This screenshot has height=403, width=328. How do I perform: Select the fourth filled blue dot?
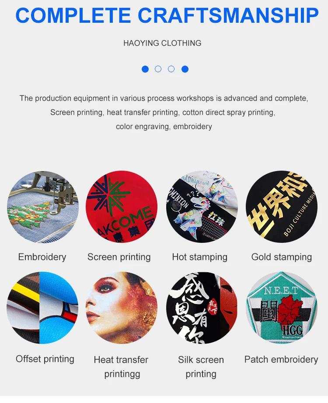click(185, 69)
